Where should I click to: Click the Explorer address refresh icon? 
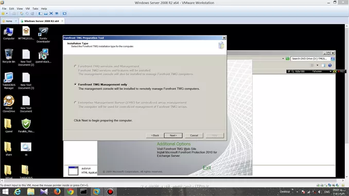(288, 59)
